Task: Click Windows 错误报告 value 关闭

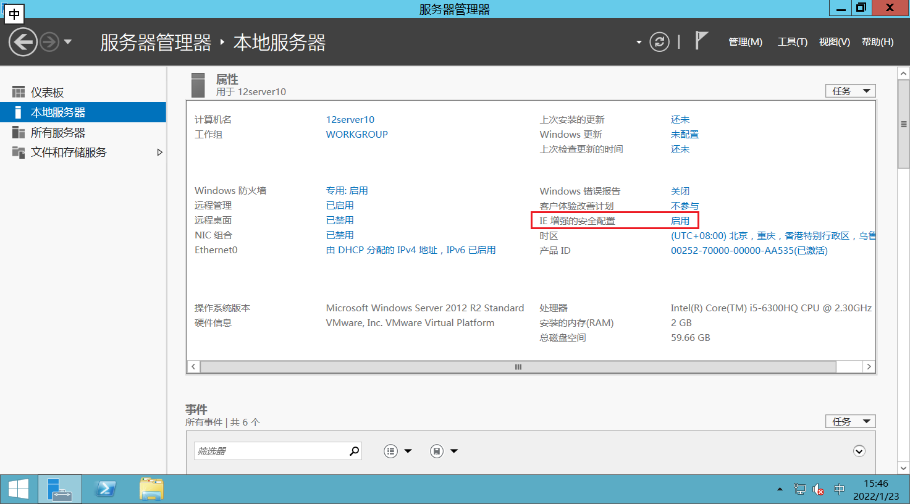Action: 680,191
